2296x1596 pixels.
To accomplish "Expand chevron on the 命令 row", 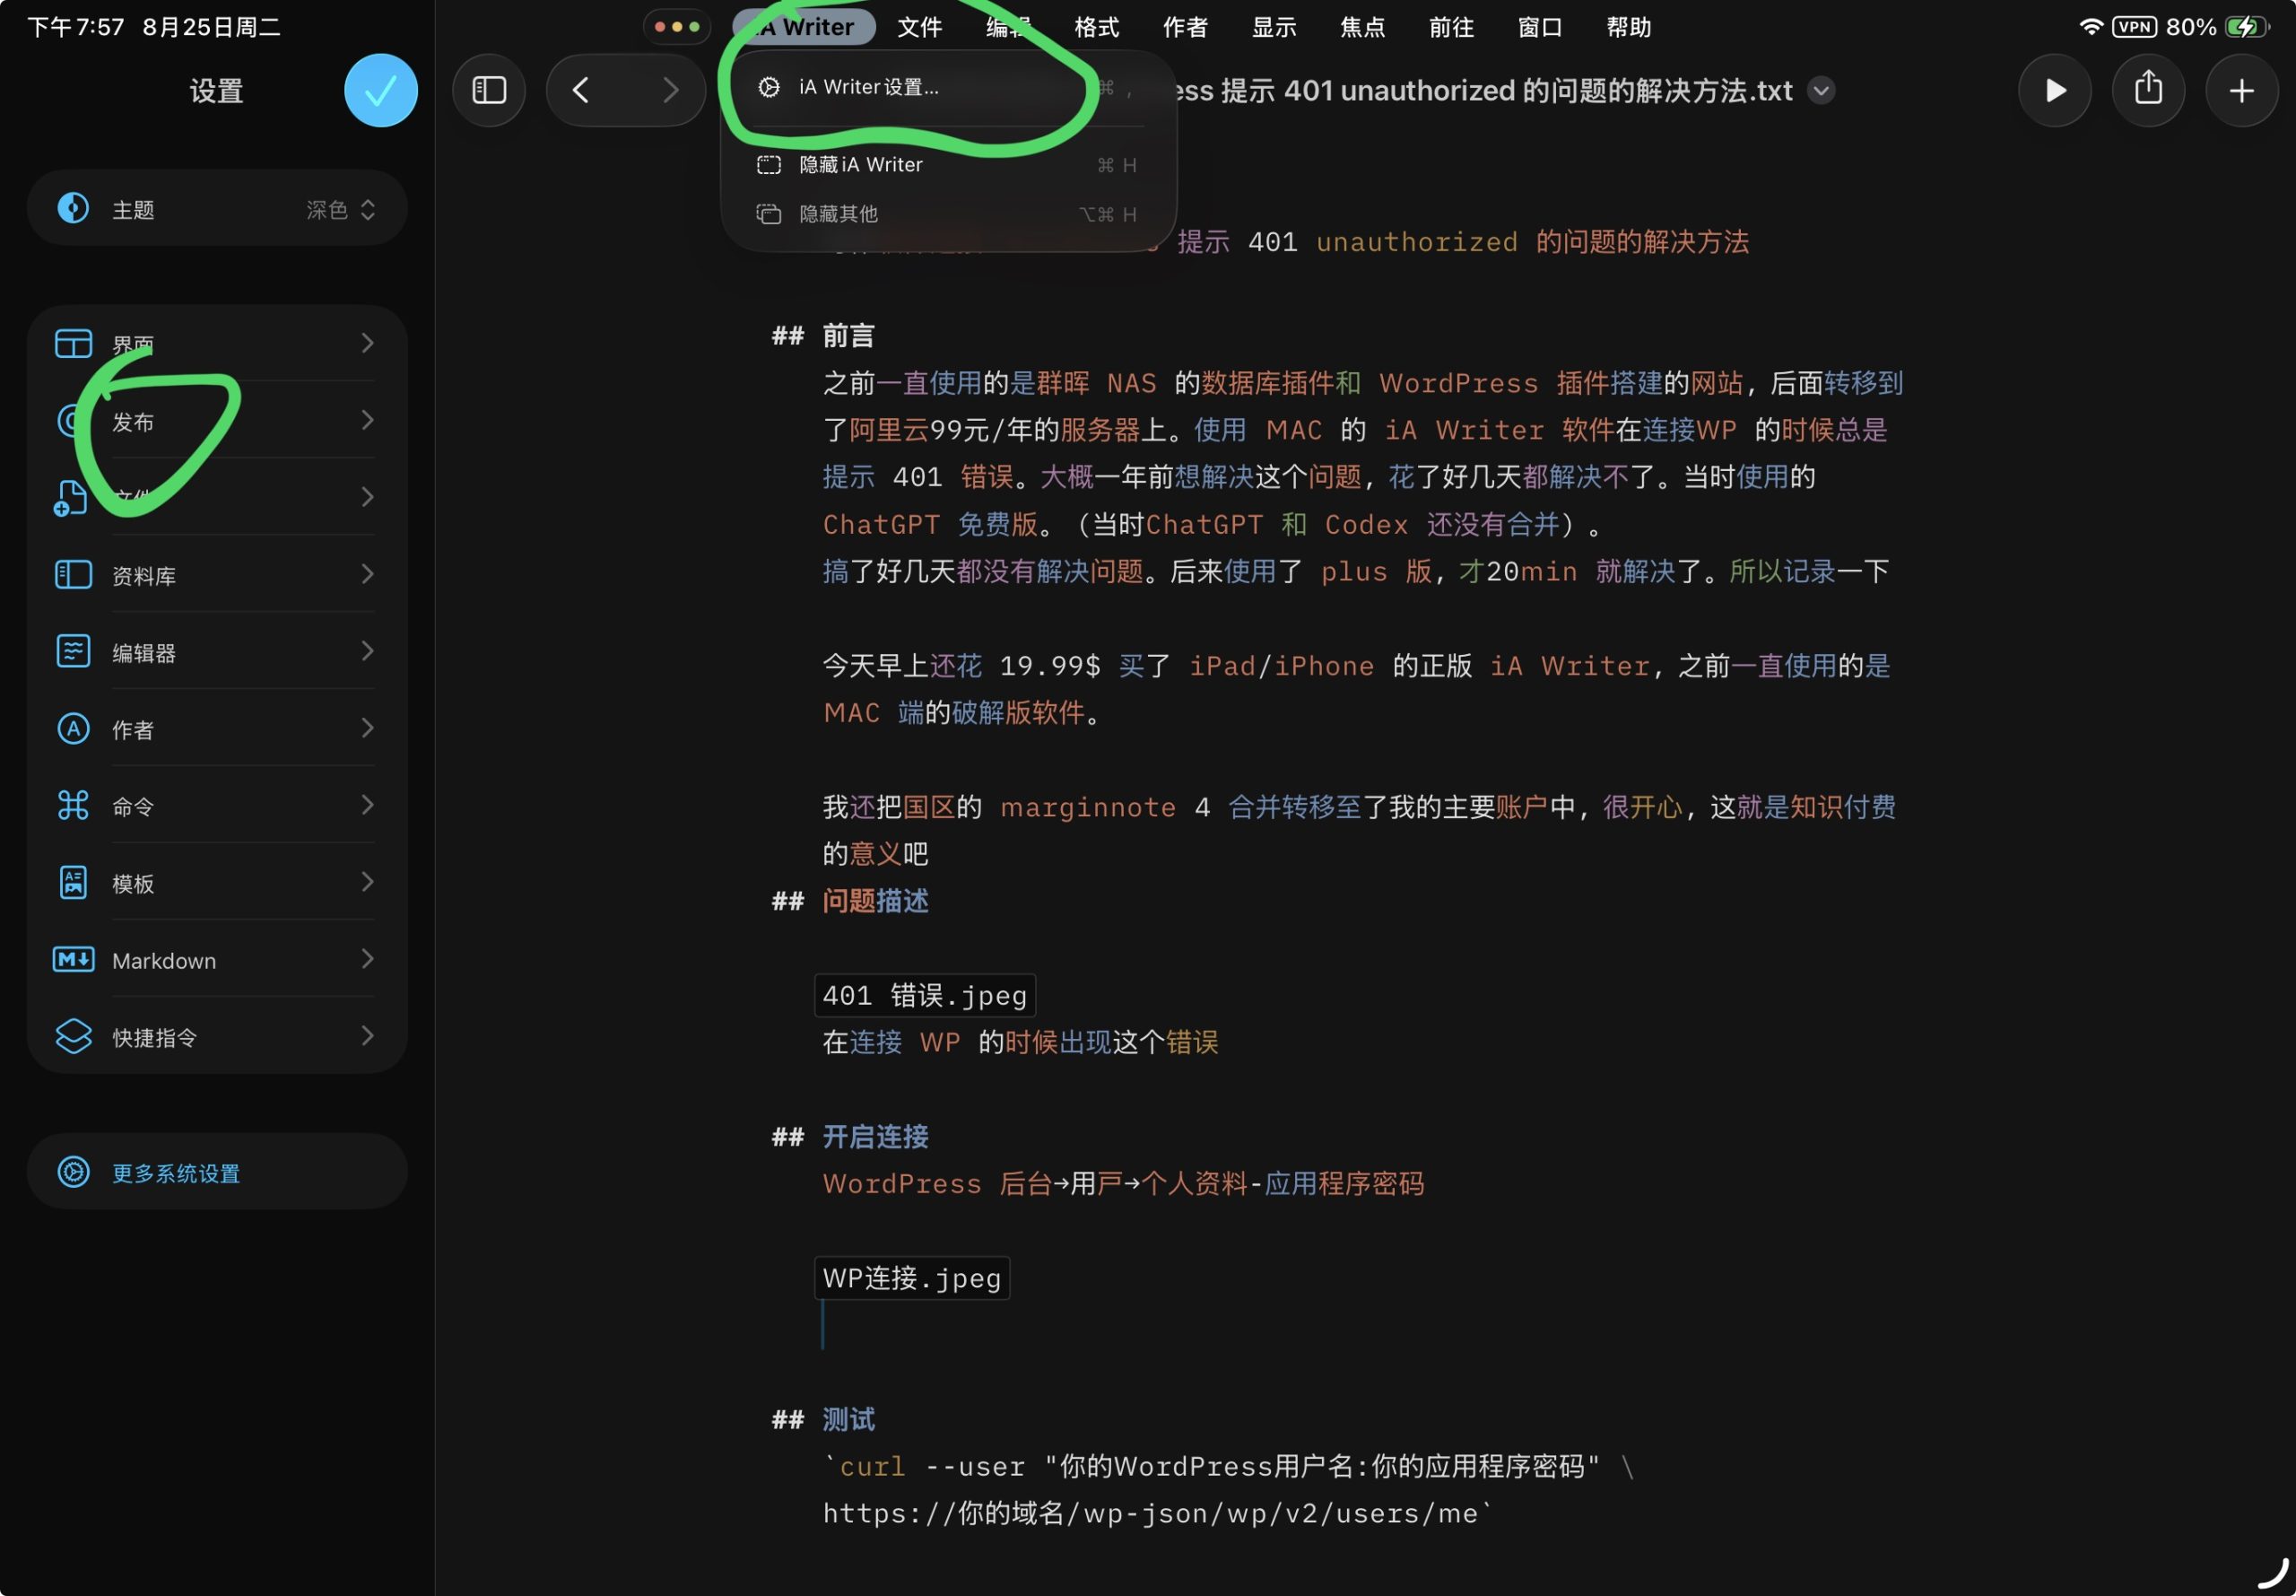I will click(x=368, y=805).
